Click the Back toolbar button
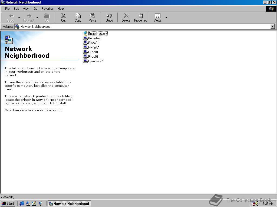 (10, 18)
